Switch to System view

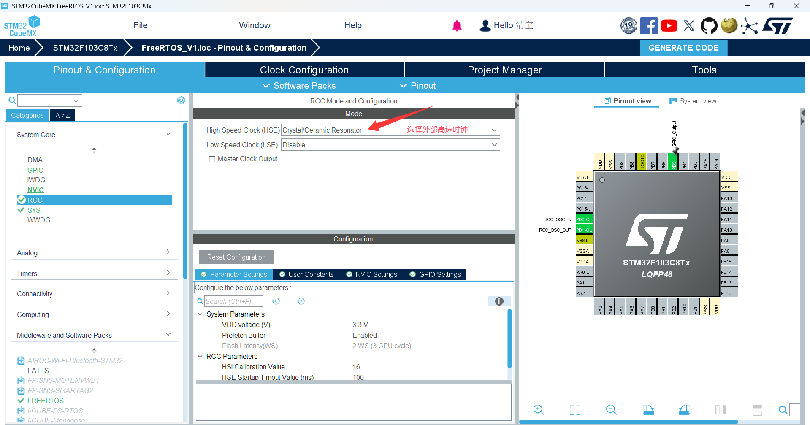click(x=693, y=101)
